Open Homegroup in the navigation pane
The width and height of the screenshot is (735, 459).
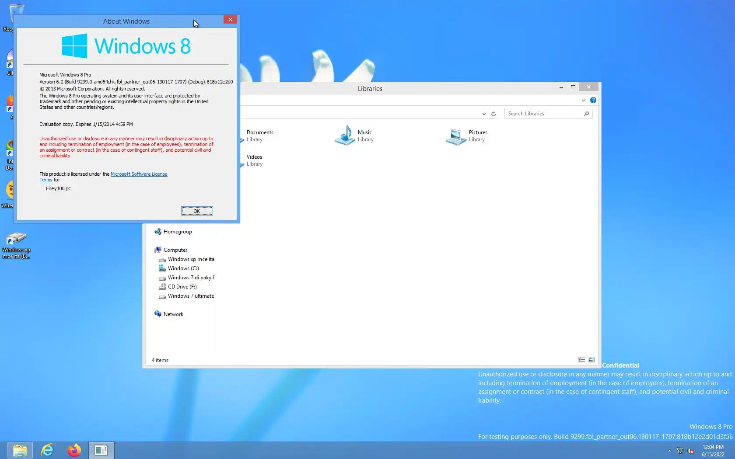[x=178, y=232]
